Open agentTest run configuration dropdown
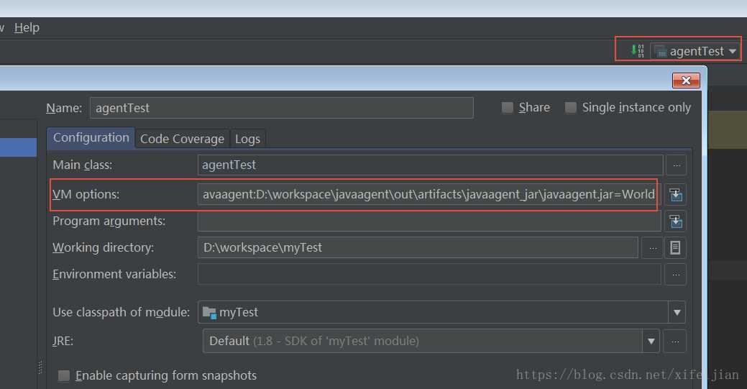This screenshot has width=747, height=389. tap(695, 51)
